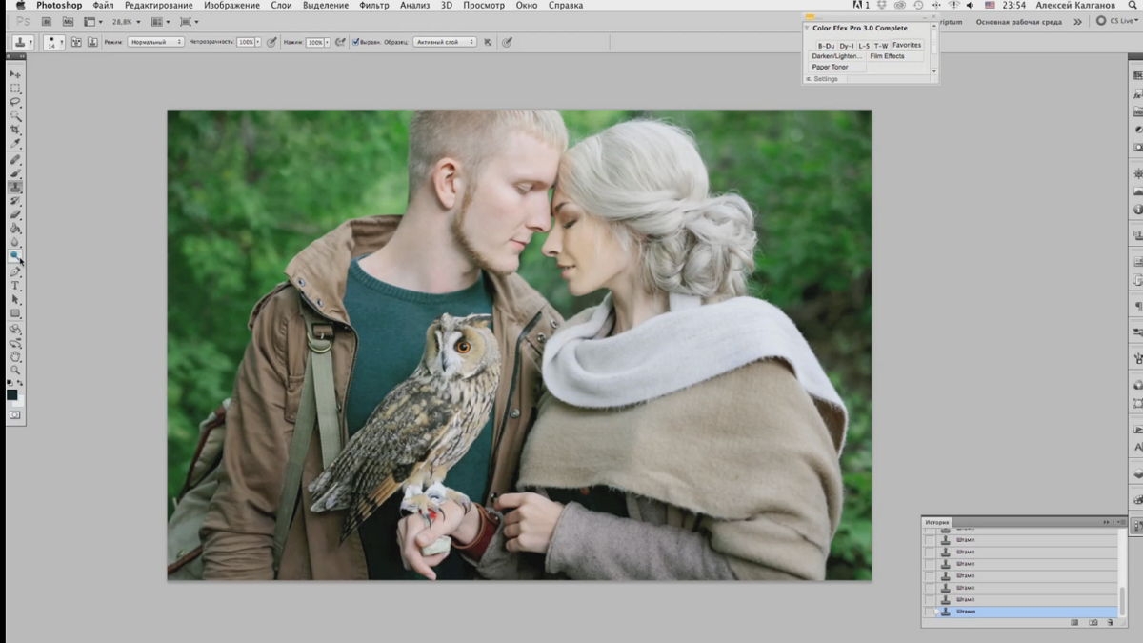The height and width of the screenshot is (643, 1143).
Task: Click the Darken/Lighten... filter button
Action: tap(837, 56)
